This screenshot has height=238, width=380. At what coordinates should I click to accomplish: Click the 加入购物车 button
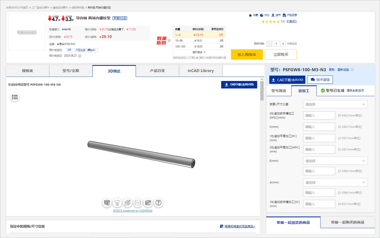point(247,54)
